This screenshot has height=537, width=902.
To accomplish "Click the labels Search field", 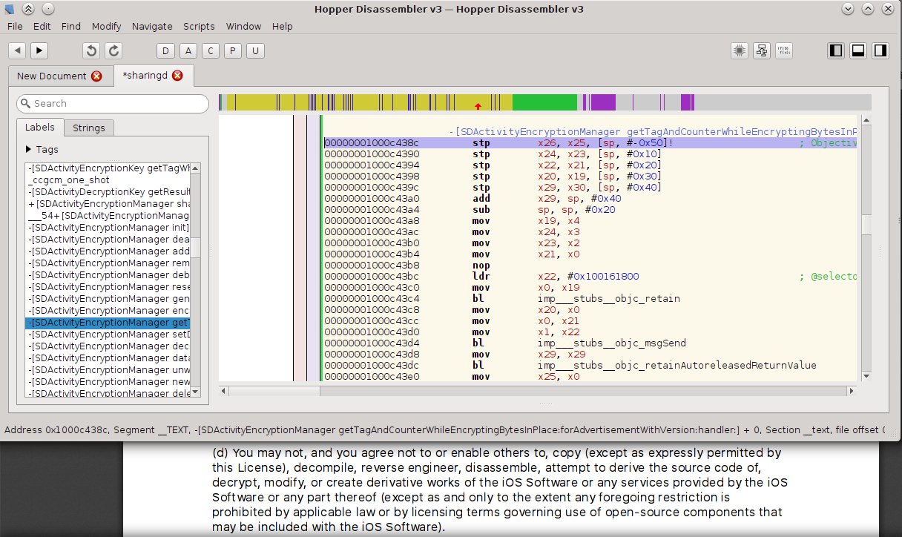I will point(113,104).
